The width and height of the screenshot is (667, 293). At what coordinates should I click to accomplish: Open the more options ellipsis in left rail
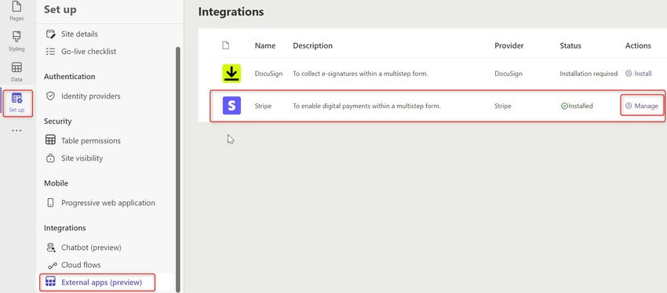pyautogui.click(x=16, y=131)
